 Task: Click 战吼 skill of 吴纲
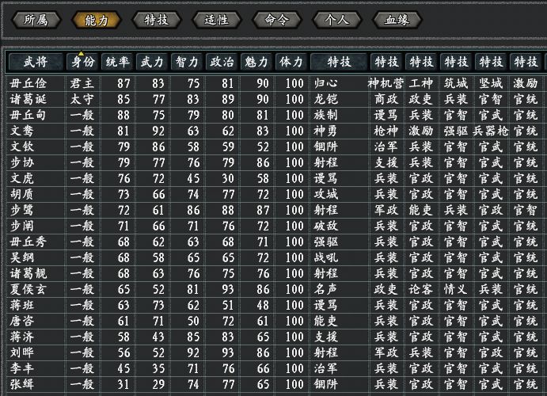pos(325,258)
